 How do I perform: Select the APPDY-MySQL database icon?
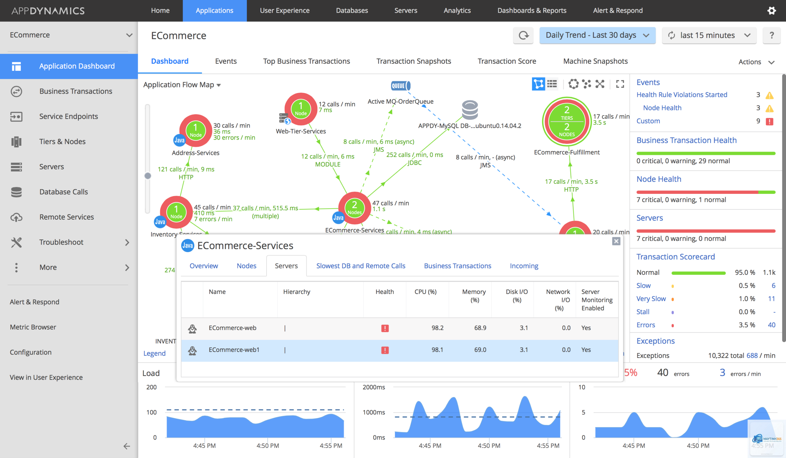pos(470,110)
